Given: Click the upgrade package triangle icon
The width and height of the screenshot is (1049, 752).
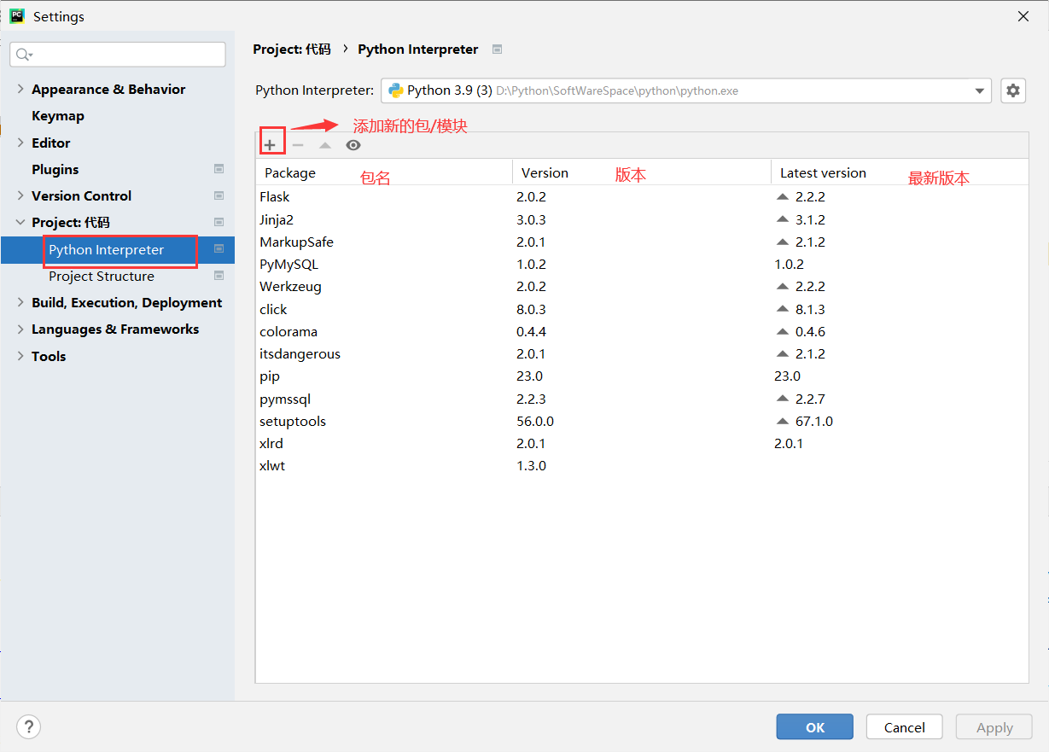Looking at the screenshot, I should [325, 145].
